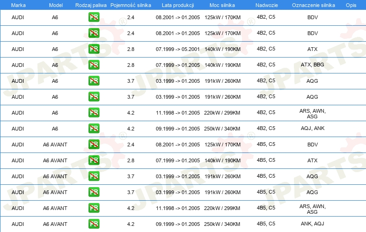Click fuel icon in A6 2.8 05.2001 row
Viewport: 366px width, 232px height.
click(94, 49)
